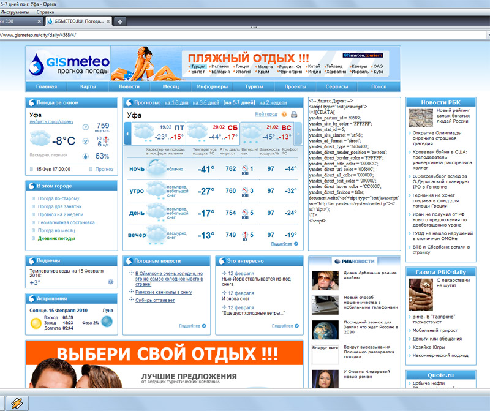Screen dimensions: 490x411
Task: Close the first browser tab ending 3:08
Action: click(x=39, y=21)
